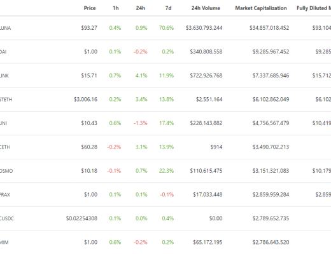Select FRAX market cap $2,859,959,284

point(271,194)
